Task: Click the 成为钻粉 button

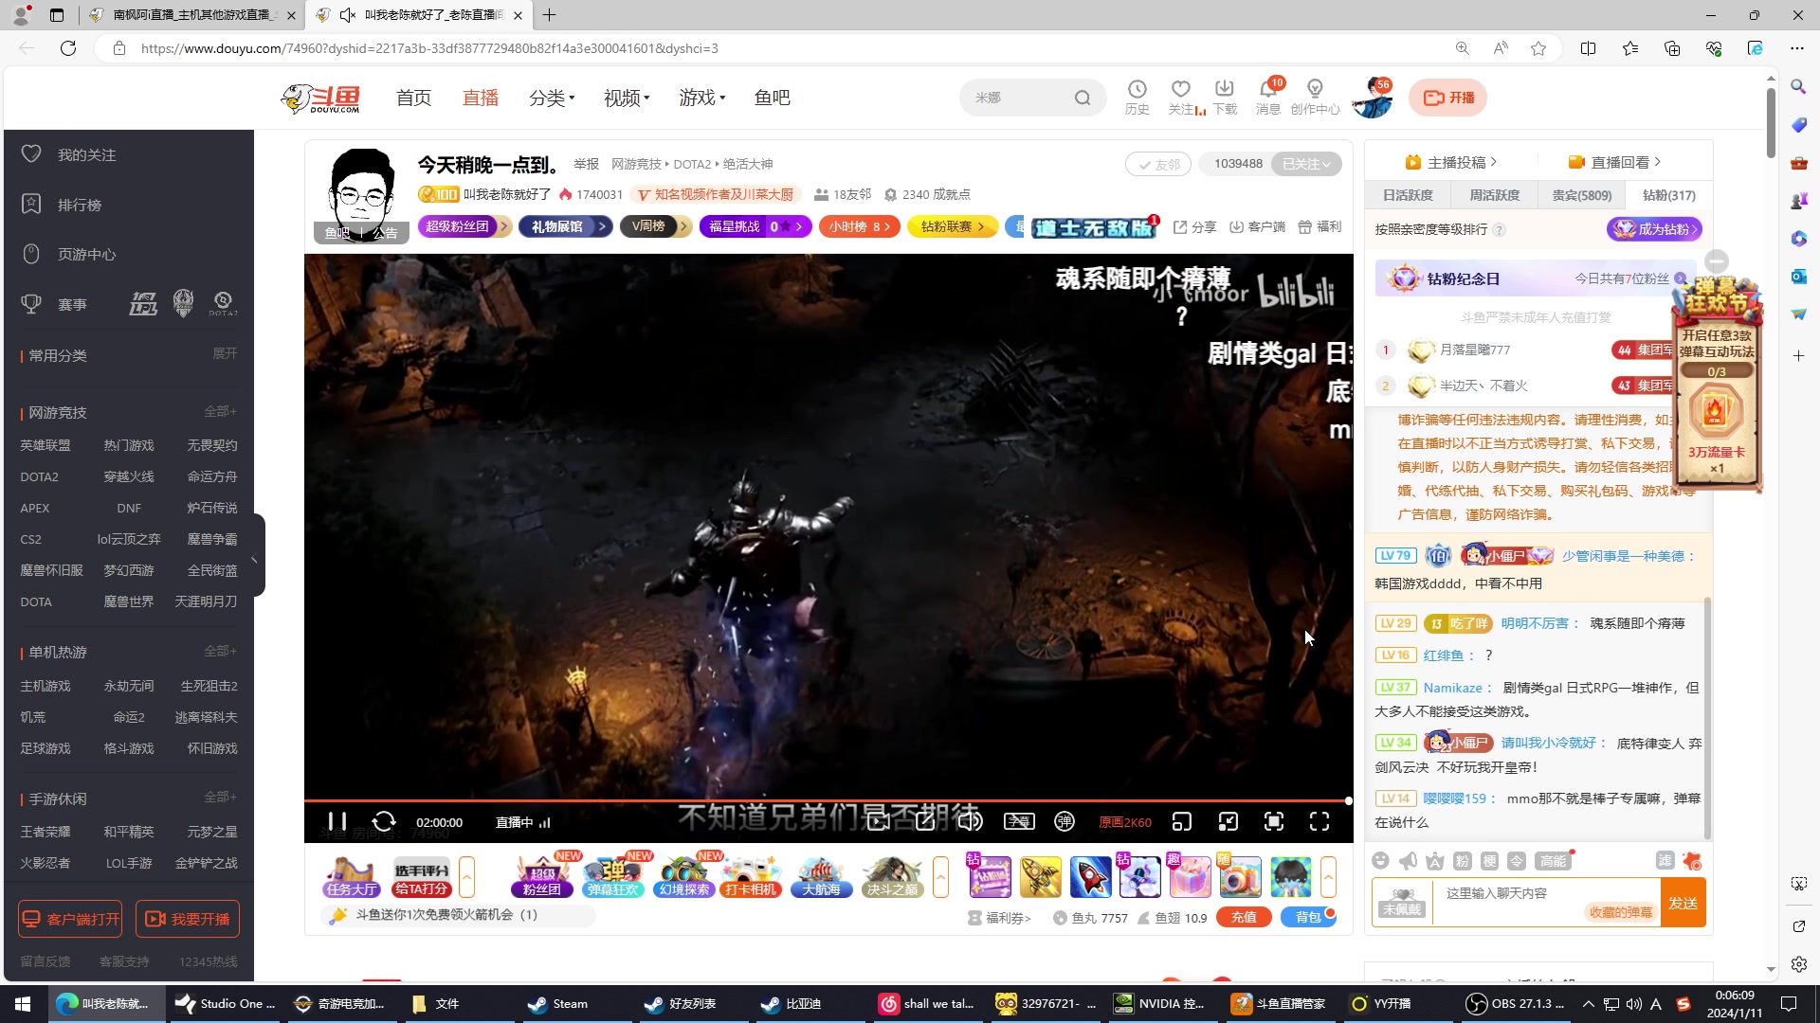Action: point(1654,229)
